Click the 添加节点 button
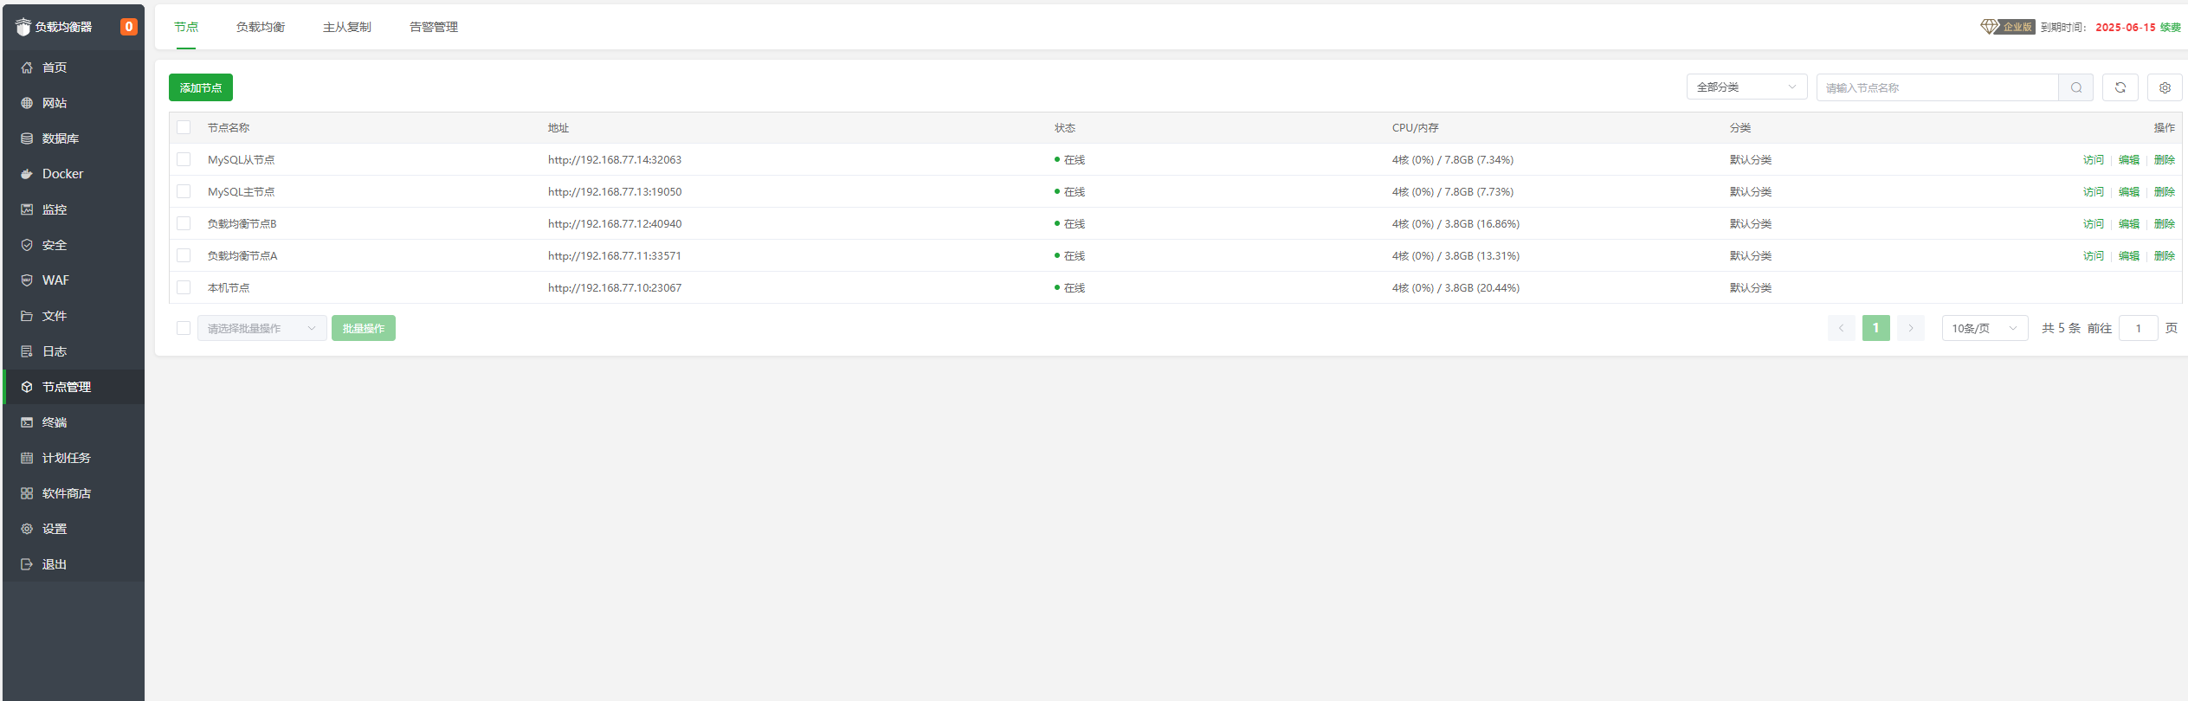Screen dimensions: 2188x701 coord(201,87)
